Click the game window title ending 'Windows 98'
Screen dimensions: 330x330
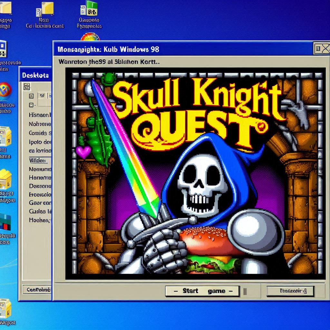(x=108, y=49)
